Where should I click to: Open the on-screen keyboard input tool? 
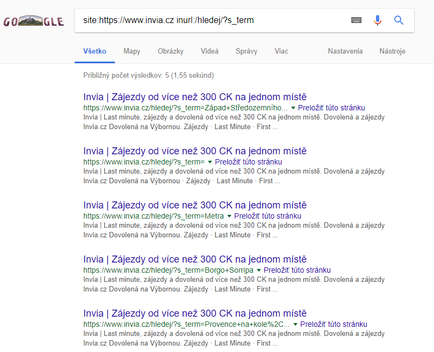[356, 20]
